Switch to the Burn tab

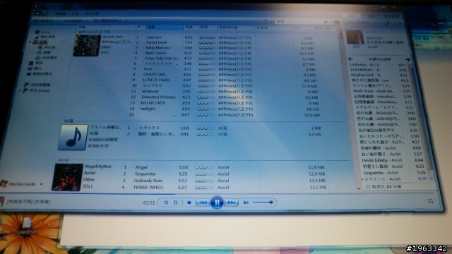coord(372,16)
